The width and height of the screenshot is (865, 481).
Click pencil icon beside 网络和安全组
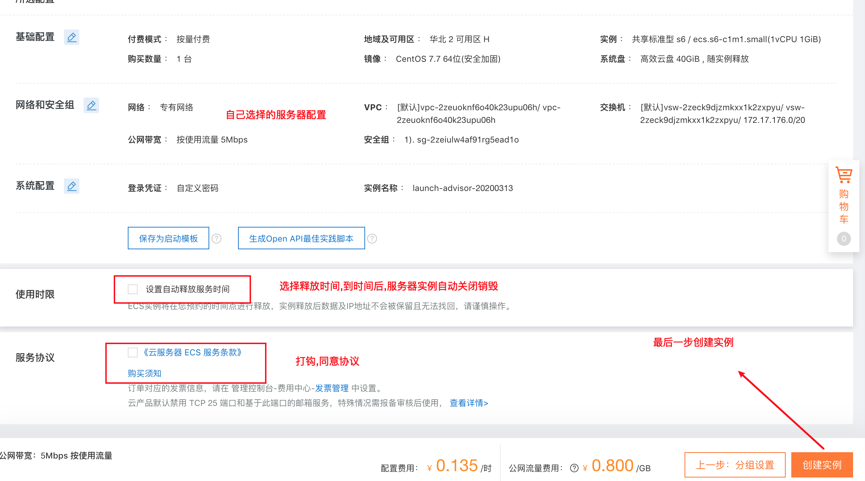(x=91, y=105)
